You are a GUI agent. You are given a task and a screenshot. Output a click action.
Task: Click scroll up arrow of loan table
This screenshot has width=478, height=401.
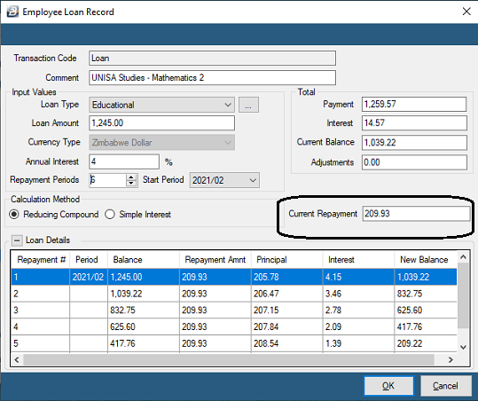click(463, 257)
